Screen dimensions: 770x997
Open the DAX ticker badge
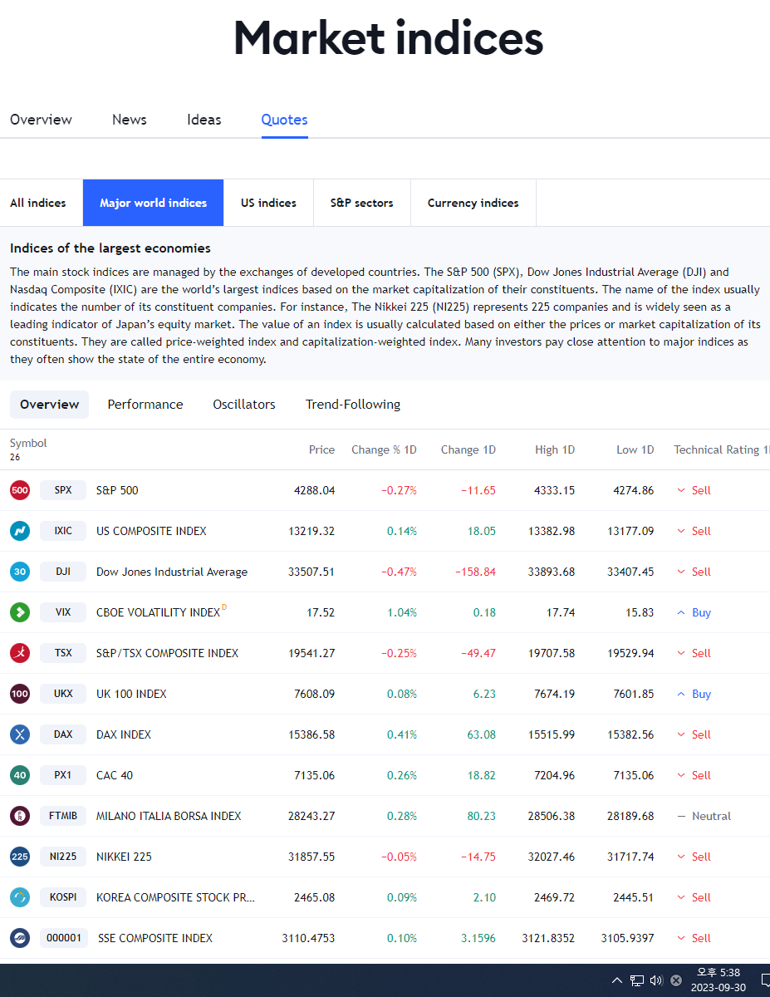[x=63, y=734]
